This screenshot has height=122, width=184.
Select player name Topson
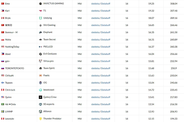9,83
